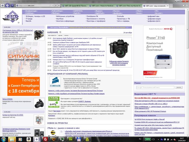Open the Гибридная камера Panasonic caption link
The height and width of the screenshot is (142, 189).
point(119,63)
